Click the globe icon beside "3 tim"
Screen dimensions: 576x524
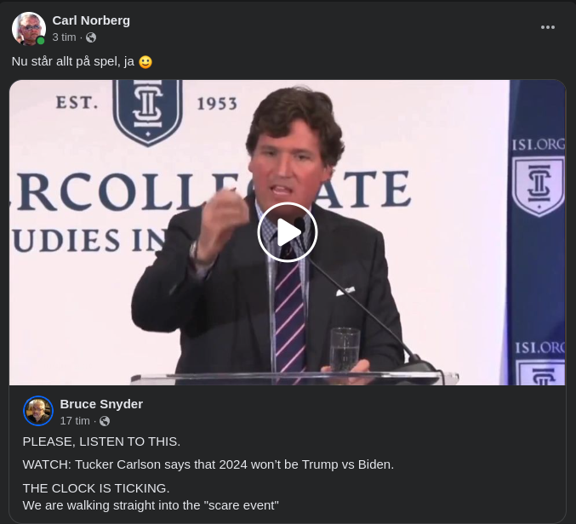pyautogui.click(x=91, y=37)
